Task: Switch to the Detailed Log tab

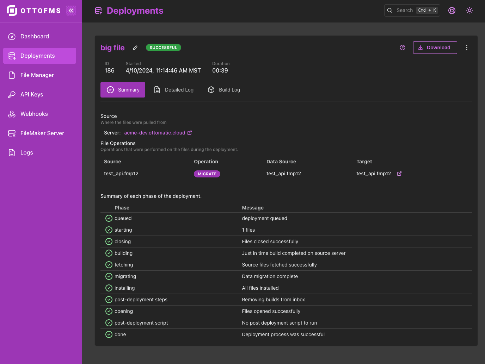Action: tap(173, 89)
